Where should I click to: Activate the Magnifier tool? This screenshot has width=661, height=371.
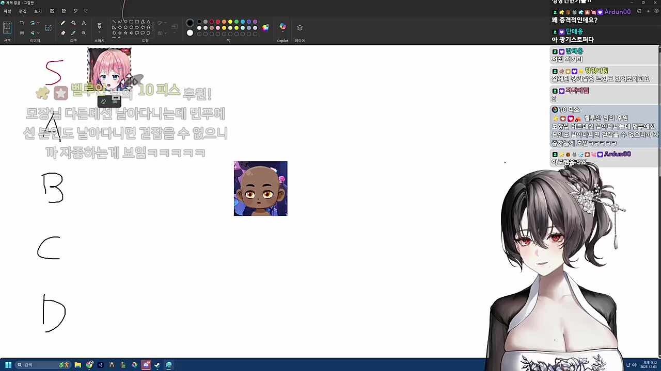(83, 32)
